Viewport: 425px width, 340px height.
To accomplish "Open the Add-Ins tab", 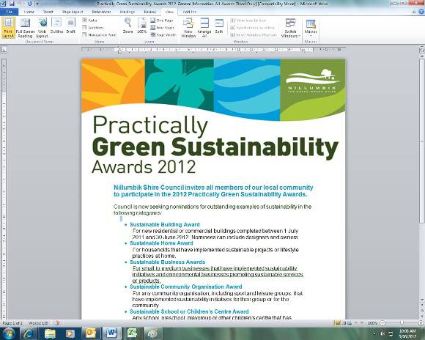I will click(190, 12).
